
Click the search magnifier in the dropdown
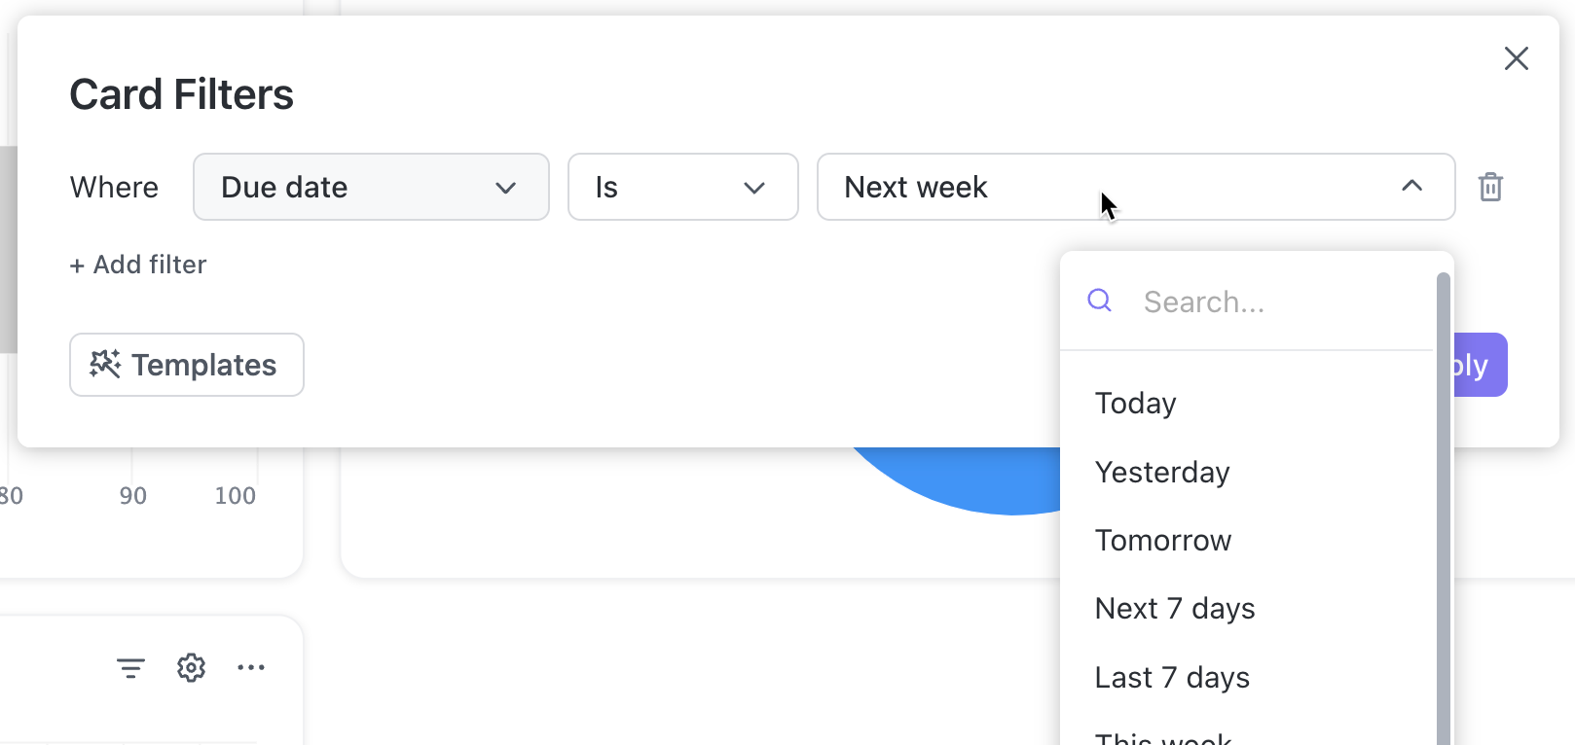pos(1099,302)
